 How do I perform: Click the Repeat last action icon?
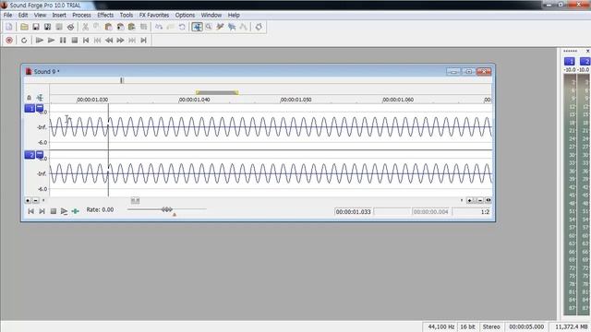pyautogui.click(x=182, y=27)
